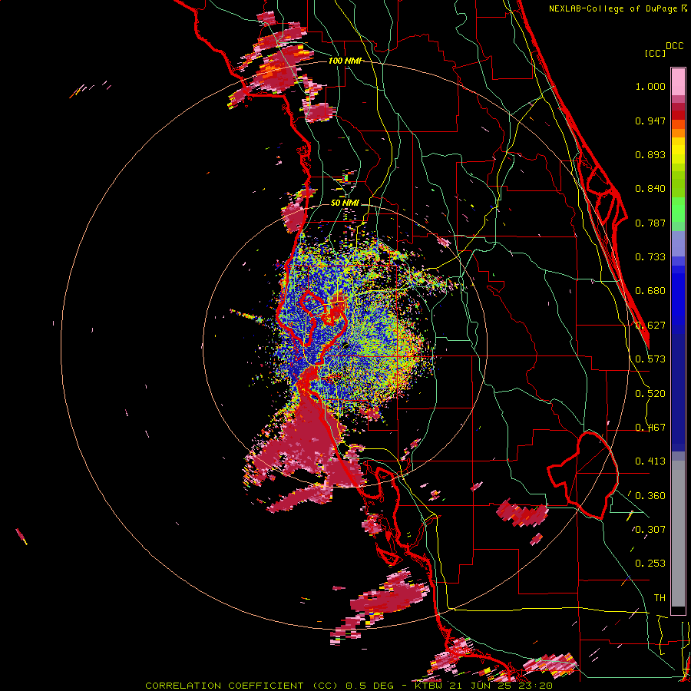Click the [CC] label above the color scale
This screenshot has width=691, height=691.
coord(655,53)
